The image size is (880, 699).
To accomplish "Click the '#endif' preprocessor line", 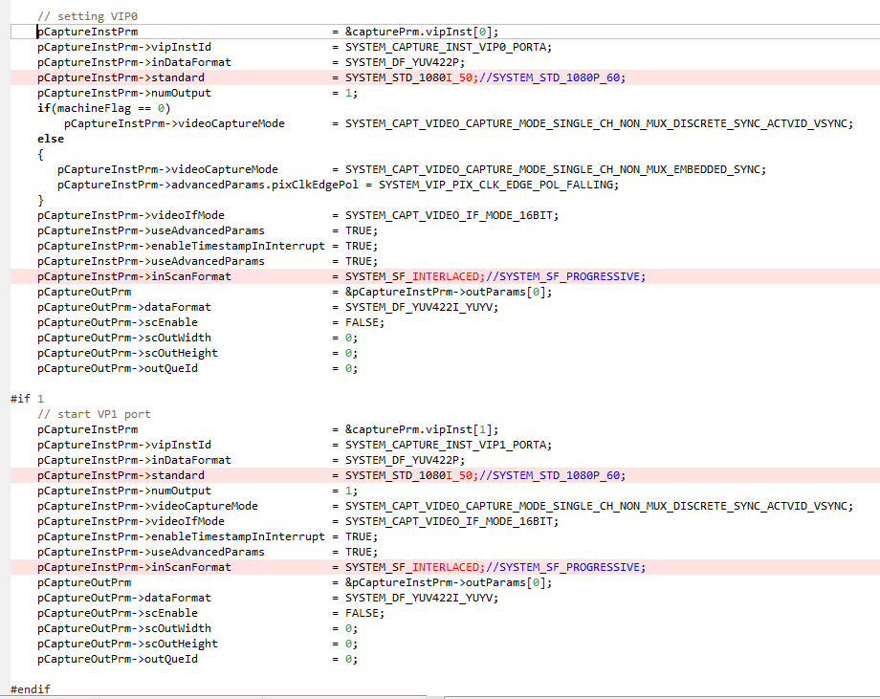I will point(31,689).
